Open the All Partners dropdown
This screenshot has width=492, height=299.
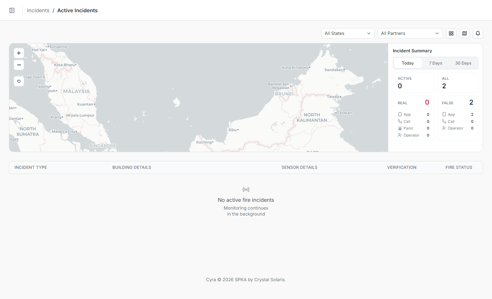click(410, 33)
